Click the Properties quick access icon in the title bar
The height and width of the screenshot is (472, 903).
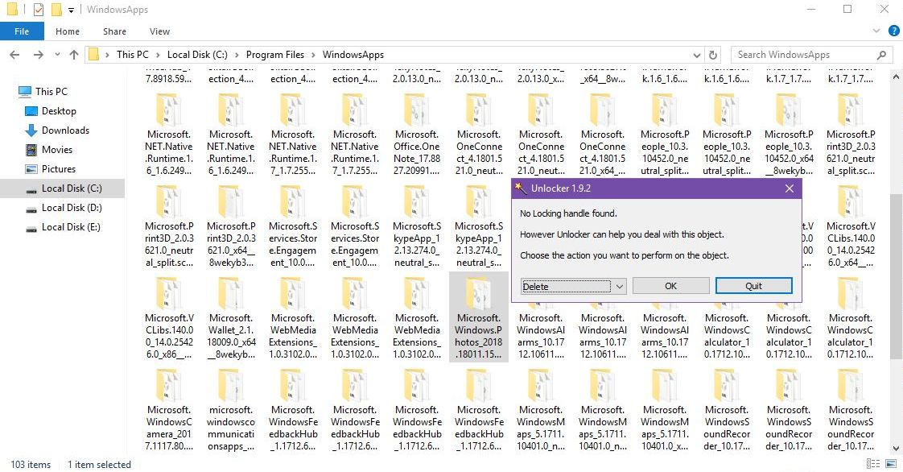coord(38,9)
